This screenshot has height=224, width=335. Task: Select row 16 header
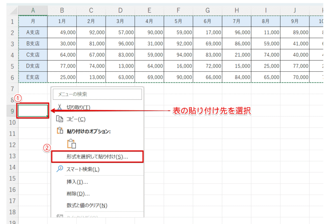(x=12, y=189)
